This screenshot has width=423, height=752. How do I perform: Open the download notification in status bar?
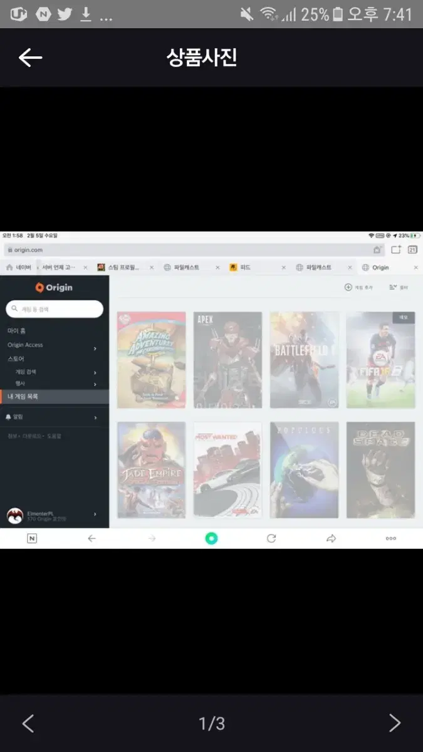point(86,14)
